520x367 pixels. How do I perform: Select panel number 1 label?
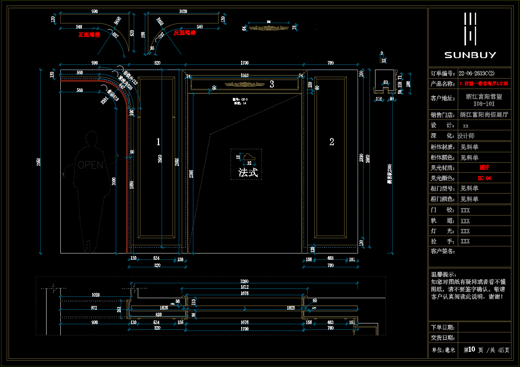[158, 142]
